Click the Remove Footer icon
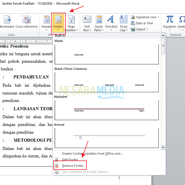 tap(57, 166)
